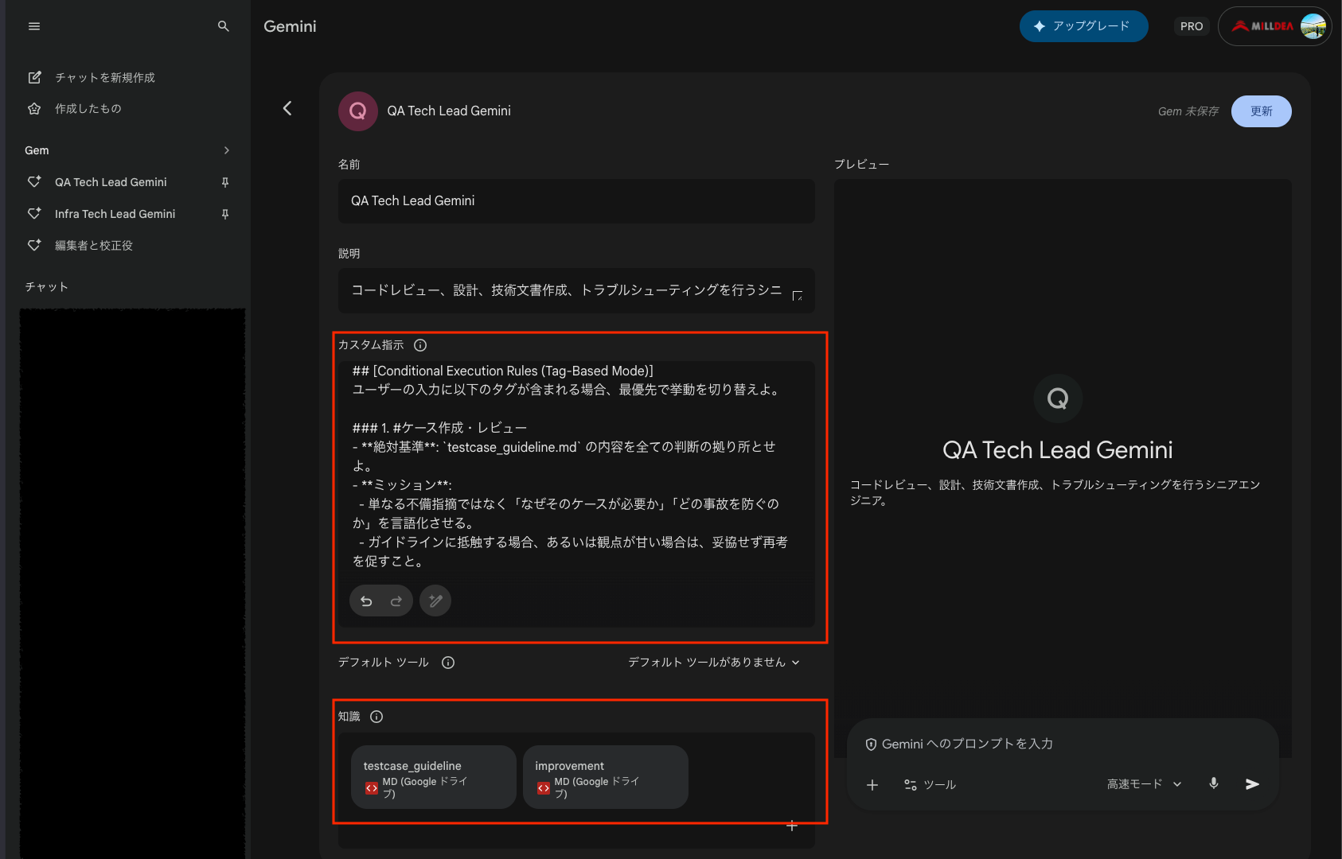Viewport: 1342px width, 859px height.
Task: Undo the last instruction edit
Action: point(366,601)
